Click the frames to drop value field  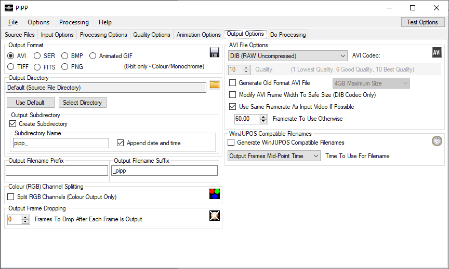tap(15, 219)
